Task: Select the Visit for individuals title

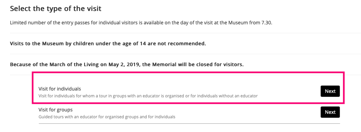Action: point(60,89)
